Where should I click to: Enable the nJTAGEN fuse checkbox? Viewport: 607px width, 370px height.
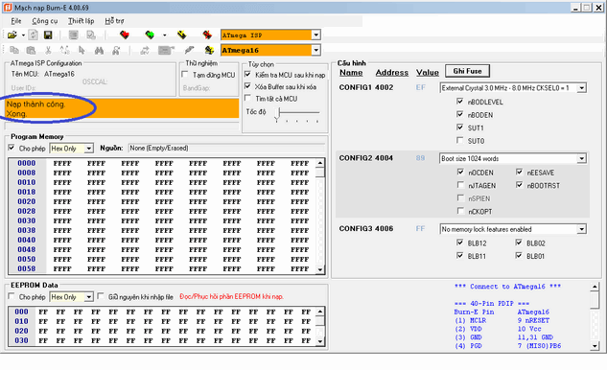[x=460, y=185]
